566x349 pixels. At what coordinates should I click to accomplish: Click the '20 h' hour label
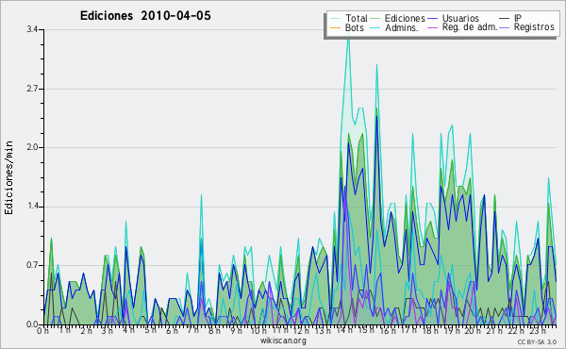(x=473, y=331)
